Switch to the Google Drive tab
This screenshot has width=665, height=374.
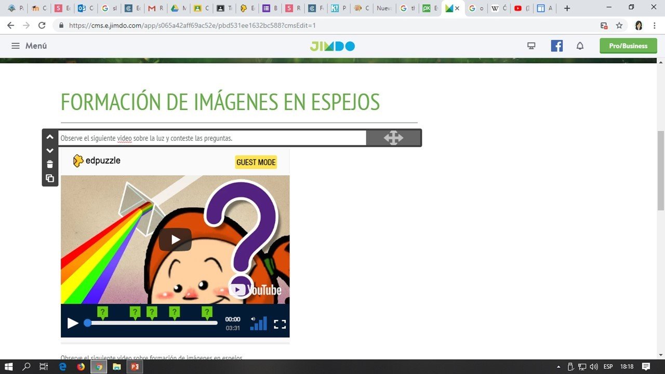pos(179,8)
